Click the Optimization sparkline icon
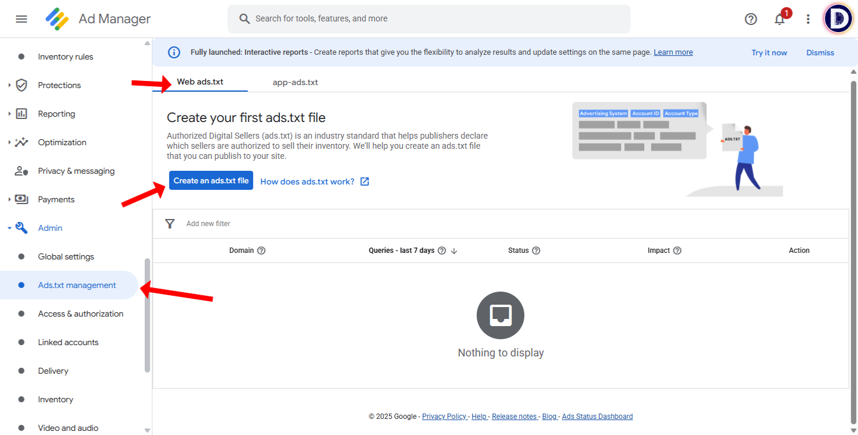The height and width of the screenshot is (435, 858). pyautogui.click(x=21, y=142)
